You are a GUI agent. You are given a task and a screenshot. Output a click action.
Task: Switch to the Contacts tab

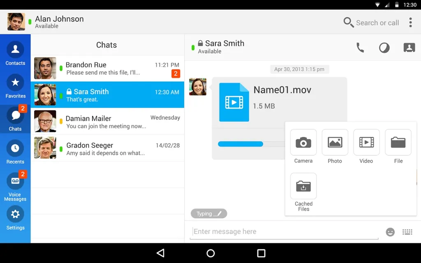[x=15, y=53]
